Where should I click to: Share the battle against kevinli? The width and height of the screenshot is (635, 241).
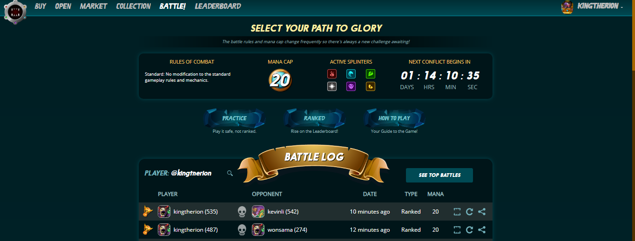click(x=482, y=212)
